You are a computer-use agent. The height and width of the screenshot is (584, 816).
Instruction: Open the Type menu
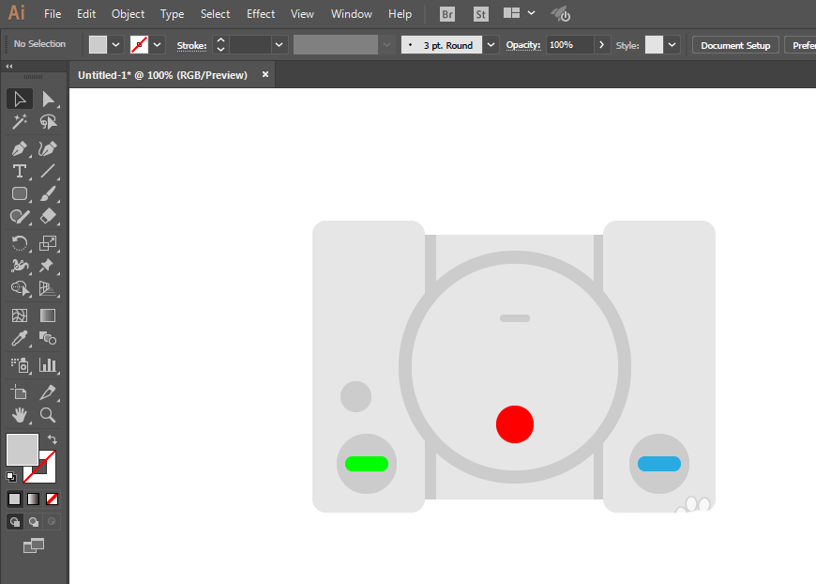click(173, 14)
